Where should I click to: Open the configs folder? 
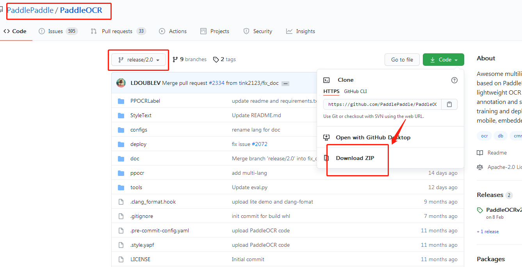pos(139,130)
